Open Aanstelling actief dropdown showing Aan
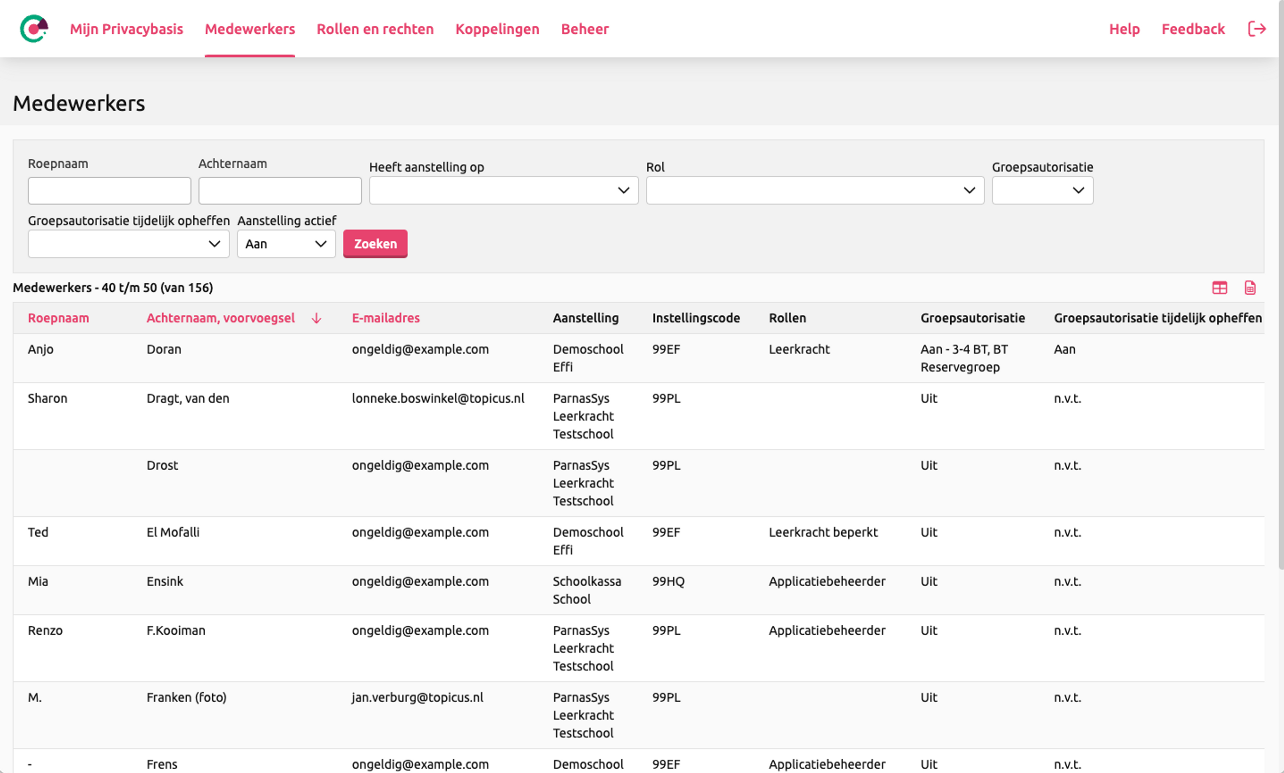This screenshot has width=1284, height=773. point(286,244)
